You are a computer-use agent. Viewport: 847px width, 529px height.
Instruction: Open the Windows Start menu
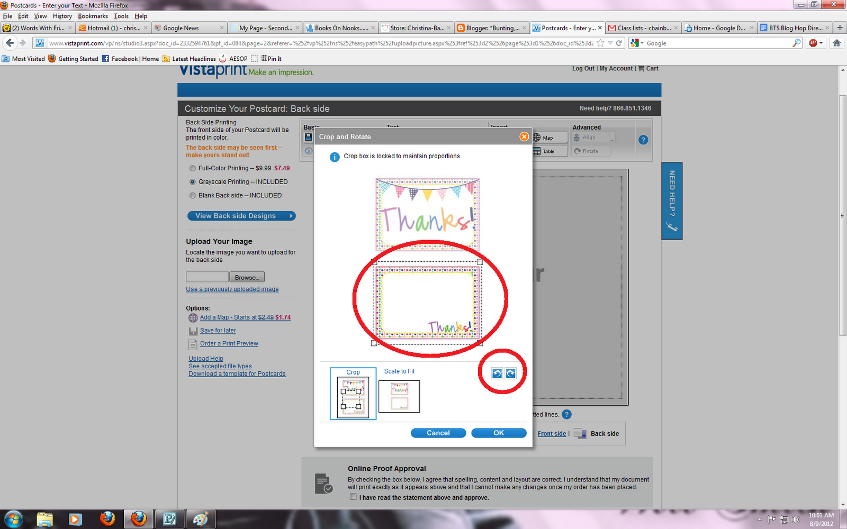click(14, 519)
